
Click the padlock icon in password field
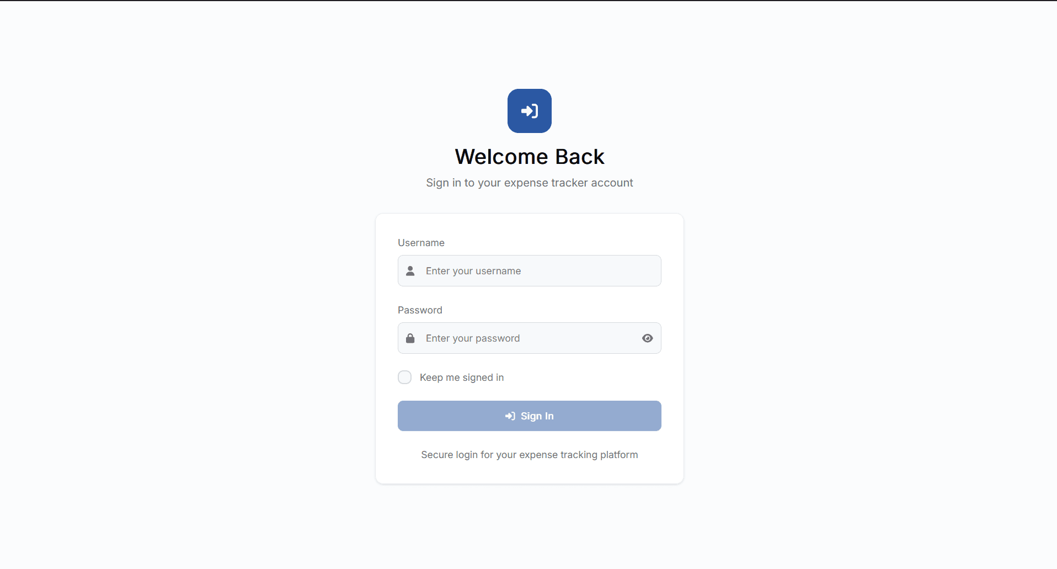click(410, 338)
